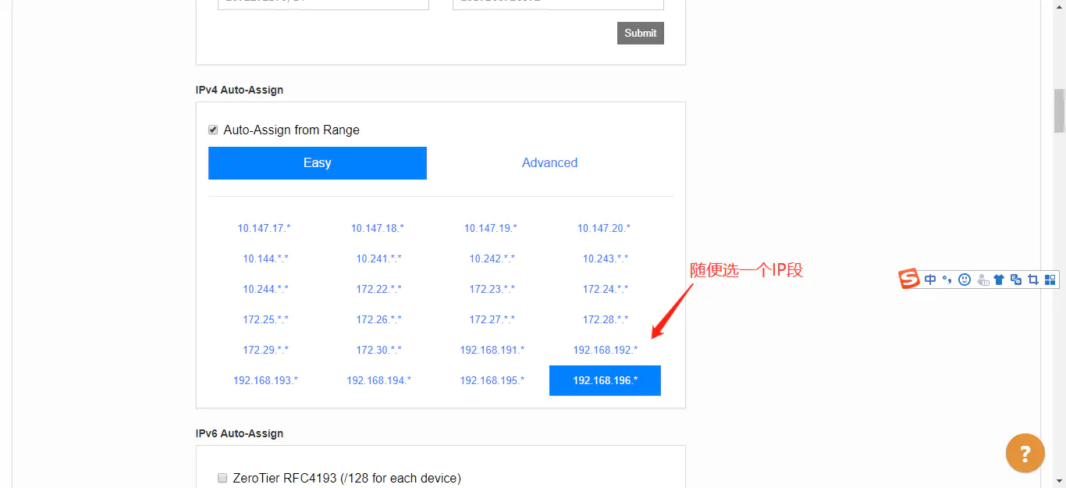Uncheck Auto-Assign from Range checkbox
Screen dimensions: 1066x488
(x=213, y=130)
